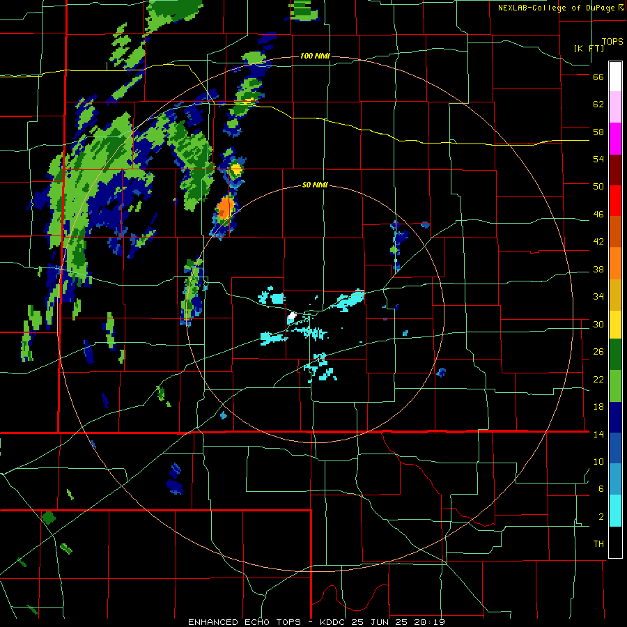Click the 'NEXLAB-College of DuPage' credit text
This screenshot has width=627, height=627.
click(x=557, y=8)
